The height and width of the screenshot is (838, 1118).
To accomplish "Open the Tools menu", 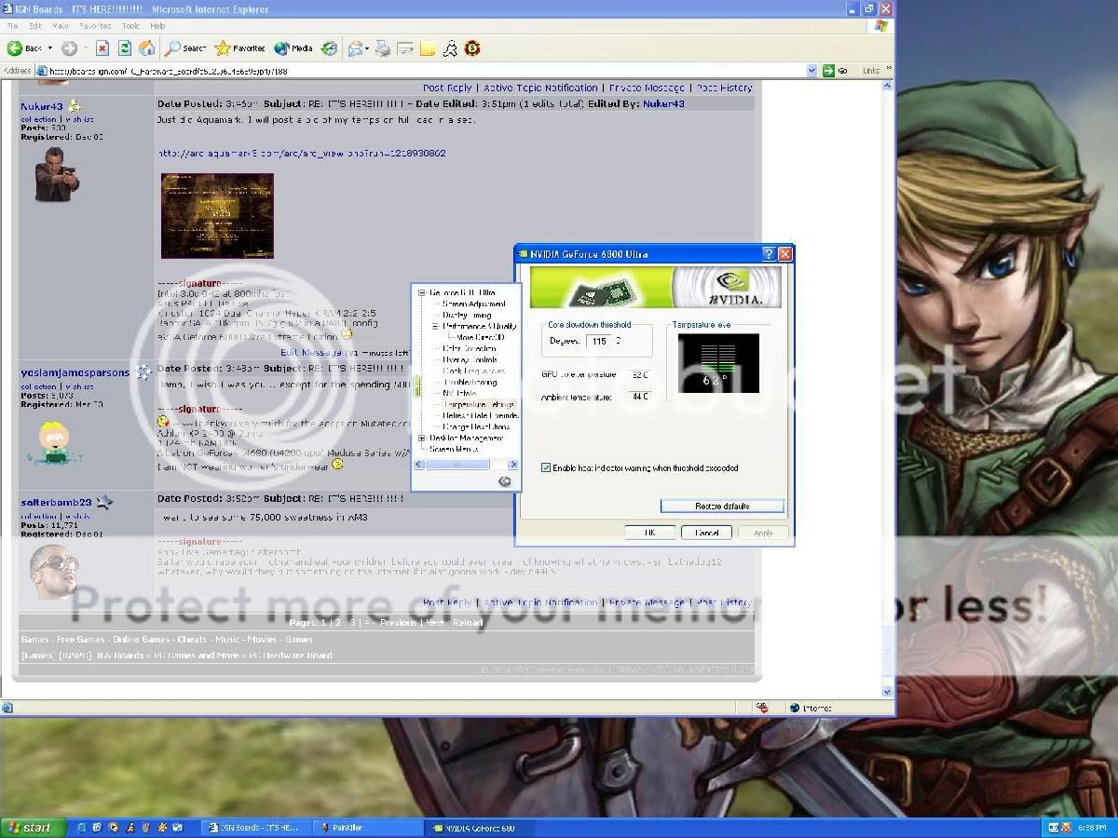I will click(130, 26).
